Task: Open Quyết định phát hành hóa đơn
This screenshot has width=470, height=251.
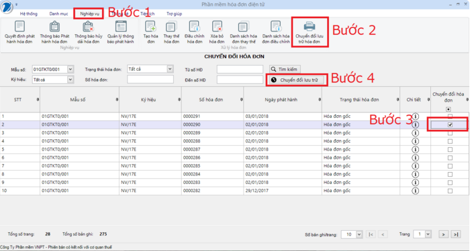Action: (x=19, y=32)
